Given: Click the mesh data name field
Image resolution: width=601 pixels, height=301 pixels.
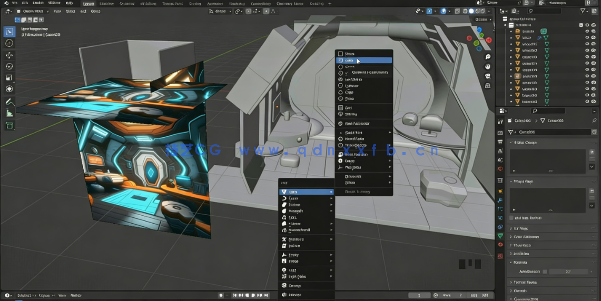Looking at the screenshot, I should (x=554, y=132).
